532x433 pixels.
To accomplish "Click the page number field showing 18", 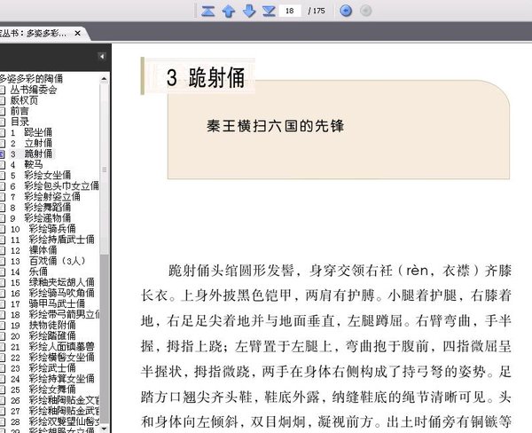I will tap(289, 11).
